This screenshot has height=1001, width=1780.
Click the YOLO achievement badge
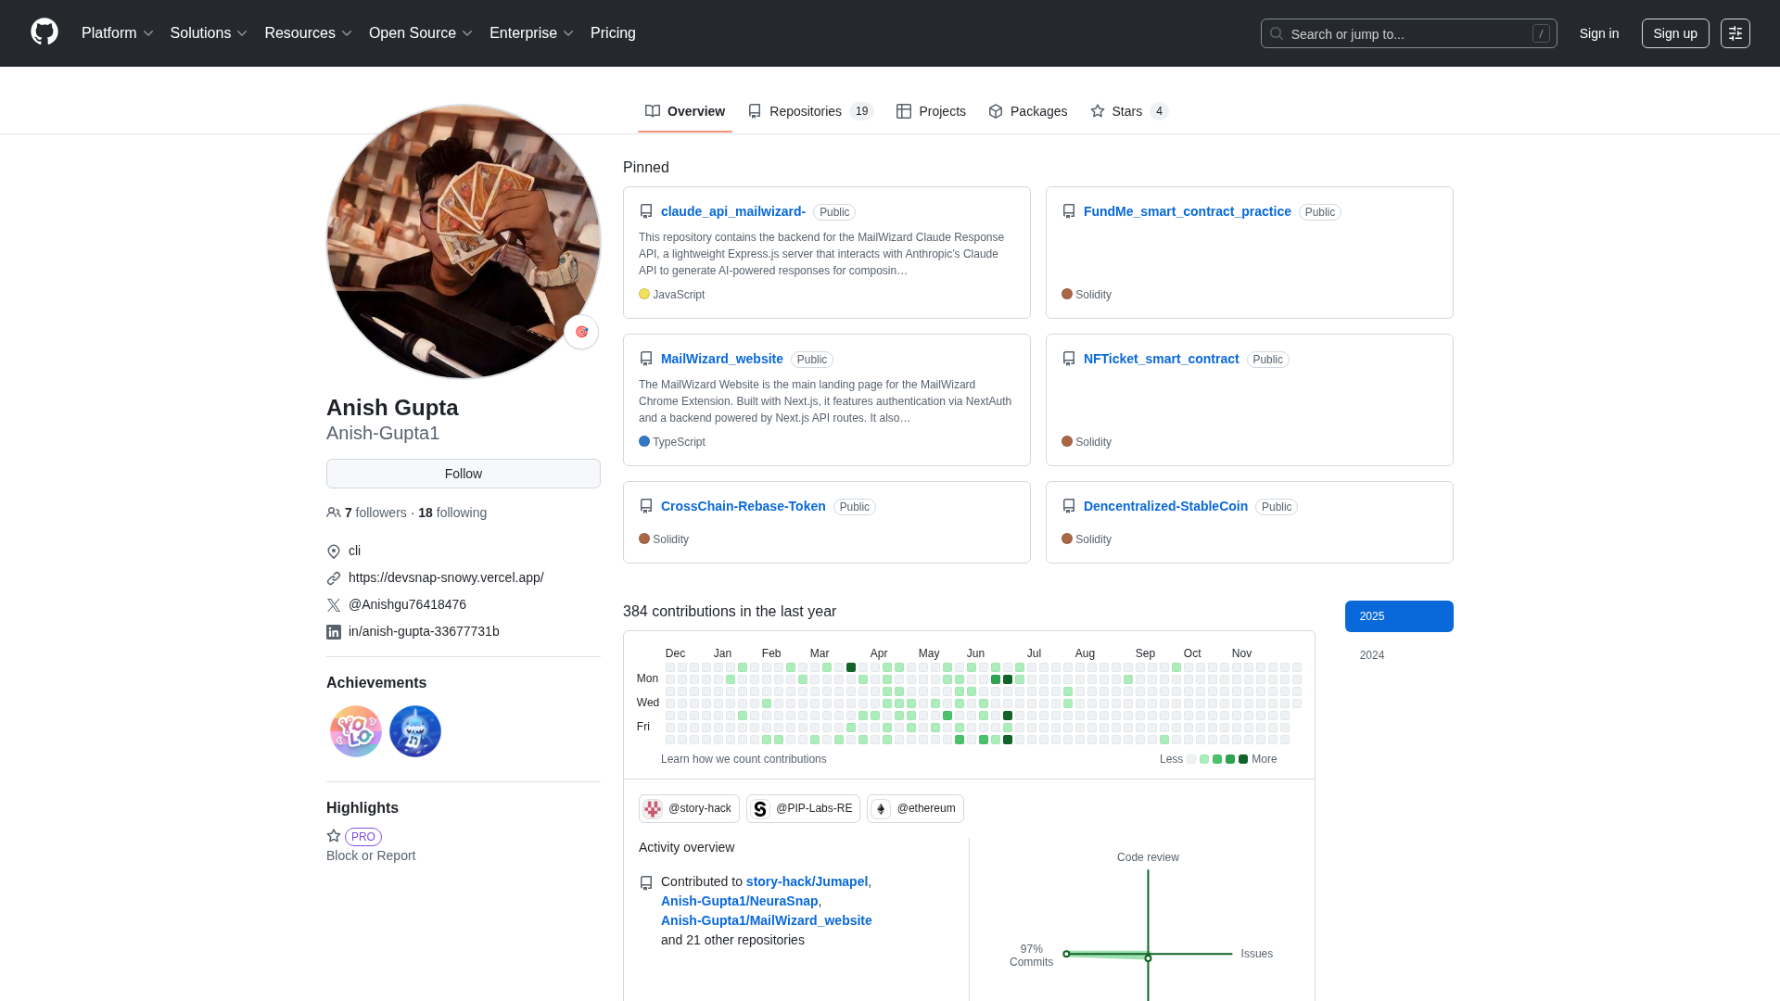[356, 731]
